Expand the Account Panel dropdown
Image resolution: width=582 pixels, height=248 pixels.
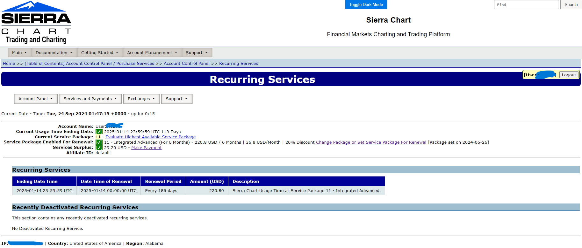(x=36, y=99)
